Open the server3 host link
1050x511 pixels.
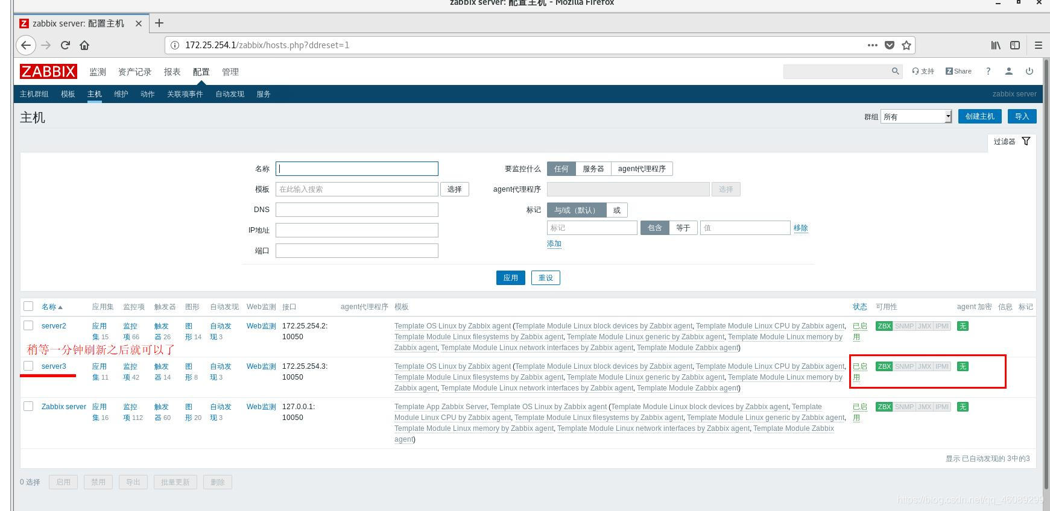click(54, 366)
